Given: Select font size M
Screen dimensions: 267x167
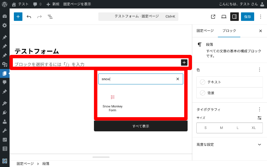Looking at the screenshot, I should 221,128.
